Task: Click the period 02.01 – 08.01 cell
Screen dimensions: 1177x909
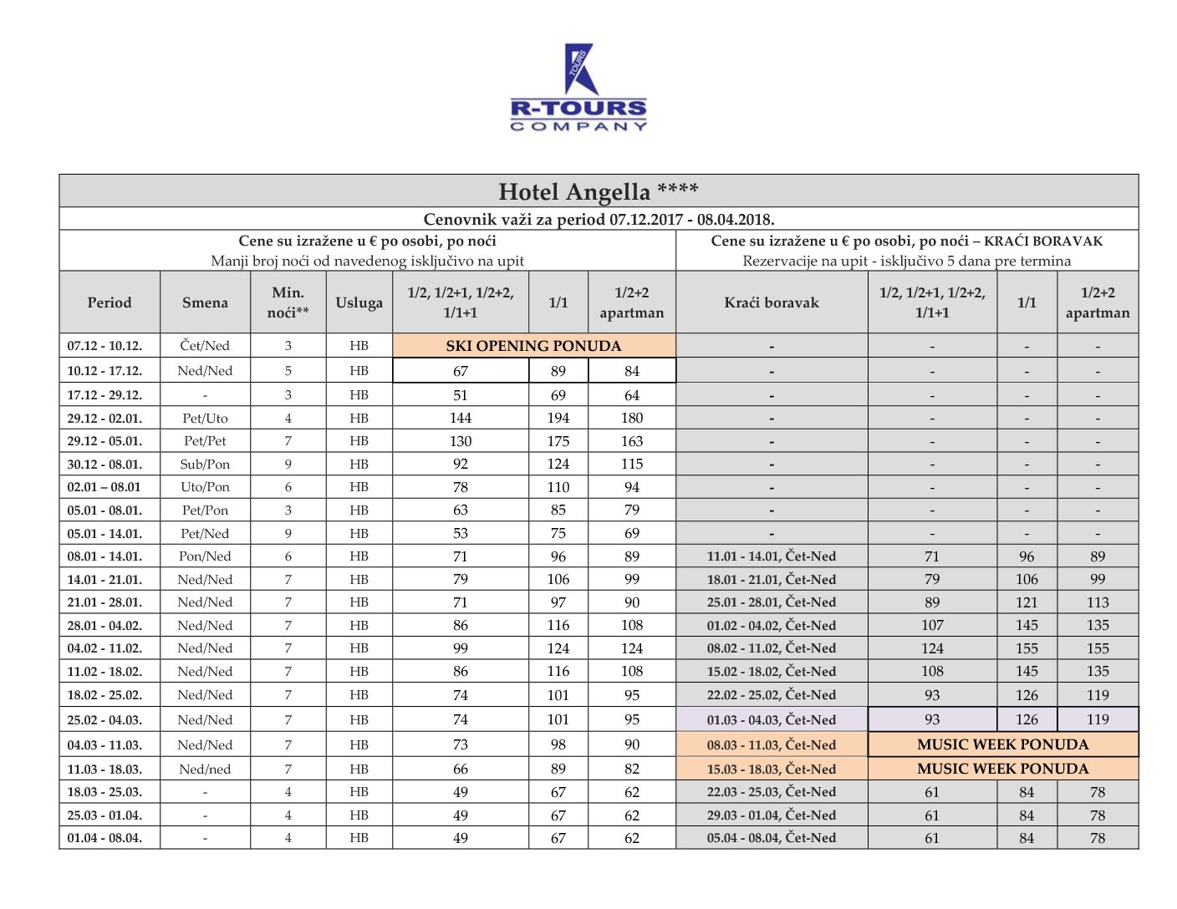Action: pos(110,487)
